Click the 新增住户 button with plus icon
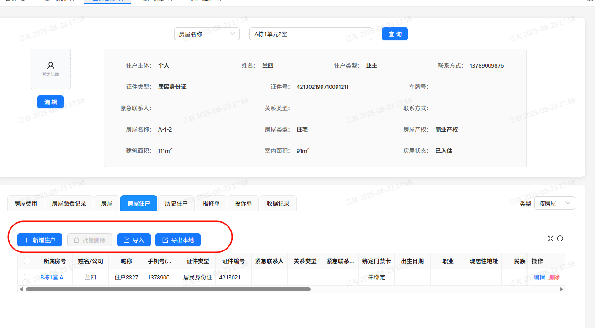 coord(40,240)
